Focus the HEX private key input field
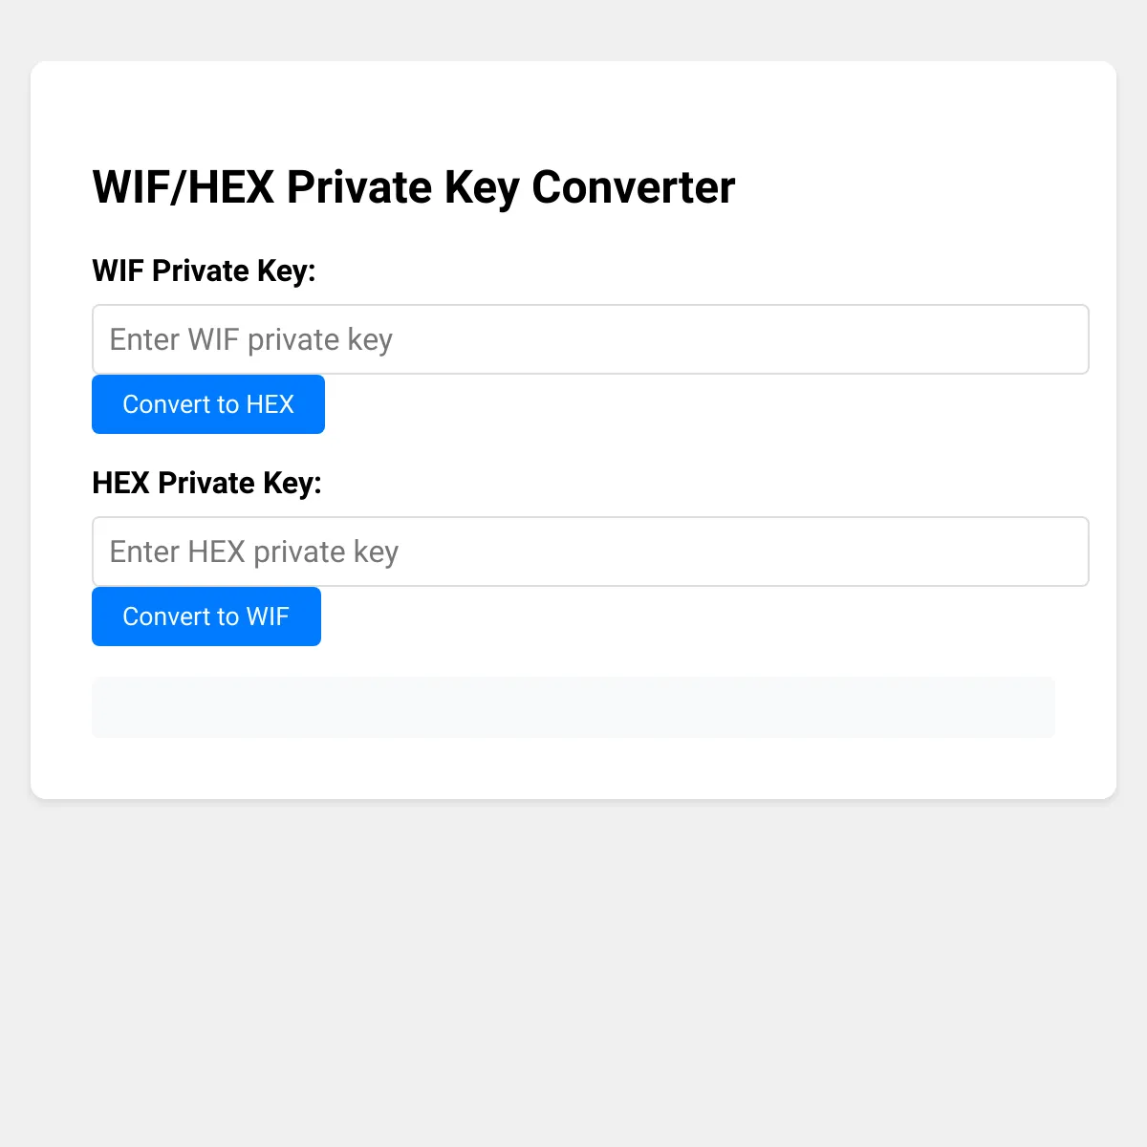1147x1147 pixels. click(590, 552)
